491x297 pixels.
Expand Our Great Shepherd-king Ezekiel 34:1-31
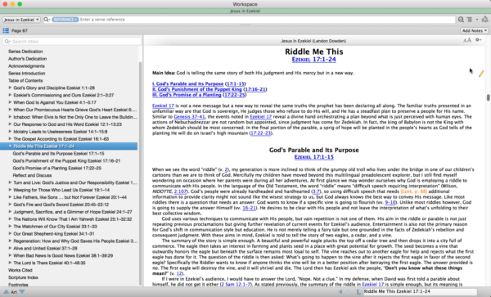click(10, 234)
